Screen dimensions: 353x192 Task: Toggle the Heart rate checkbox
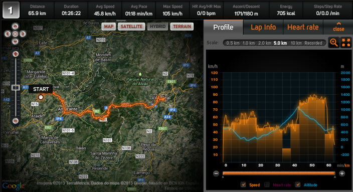(x=267, y=185)
